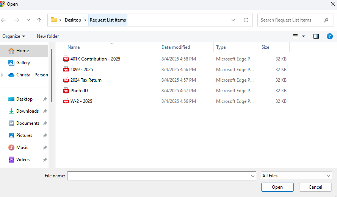The width and height of the screenshot is (337, 197).
Task: Refresh the Request List items folder
Action: click(246, 20)
